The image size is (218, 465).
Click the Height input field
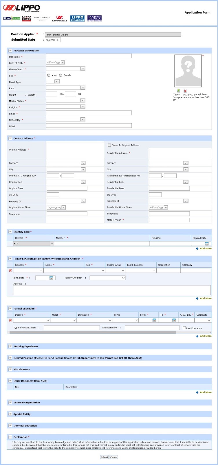(52, 94)
